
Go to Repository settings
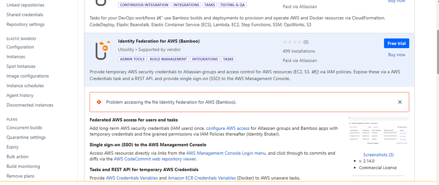click(x=25, y=24)
